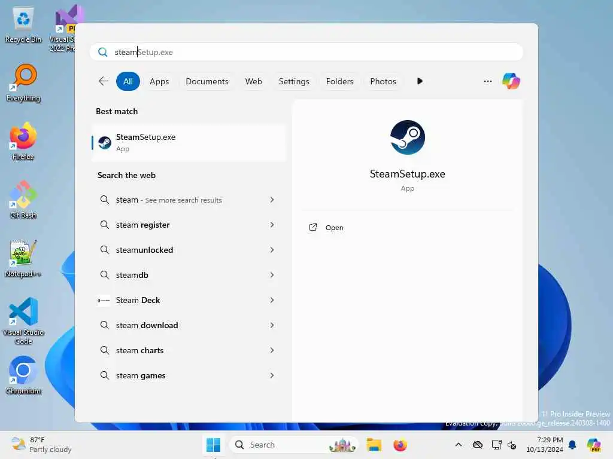
Task: Select the All filter tab
Action: 128,81
